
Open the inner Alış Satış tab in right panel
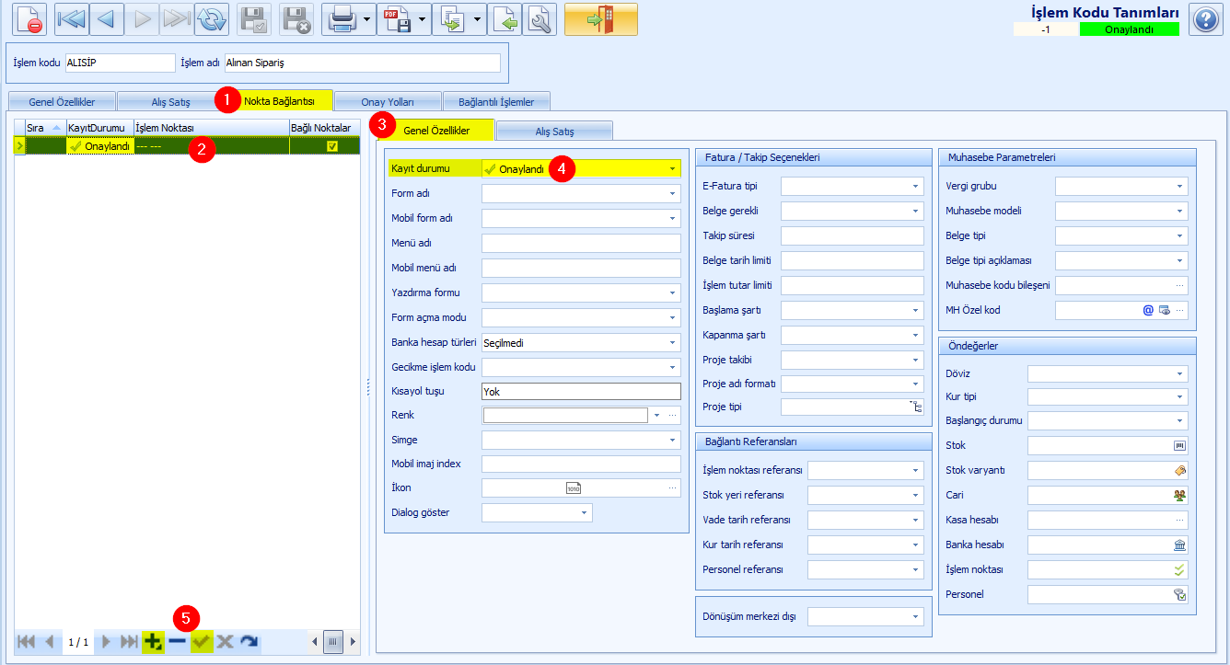(x=555, y=131)
